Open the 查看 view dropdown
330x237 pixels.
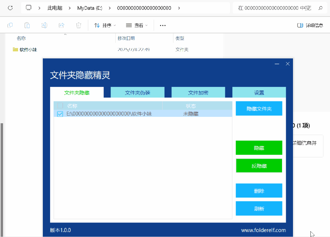[x=137, y=25]
